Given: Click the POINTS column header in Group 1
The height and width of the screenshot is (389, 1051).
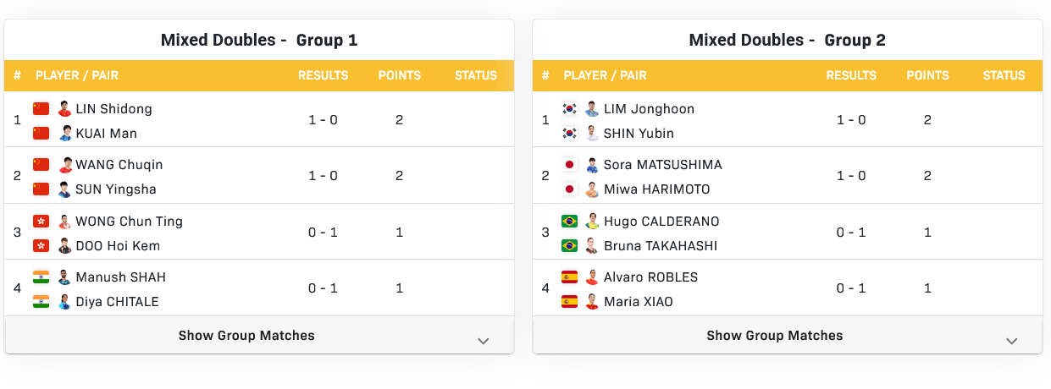Looking at the screenshot, I should tap(399, 75).
